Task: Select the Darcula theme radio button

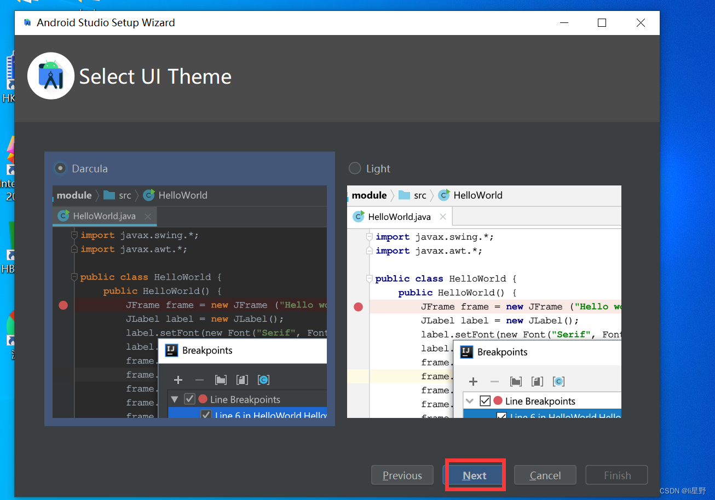Action: (x=60, y=168)
